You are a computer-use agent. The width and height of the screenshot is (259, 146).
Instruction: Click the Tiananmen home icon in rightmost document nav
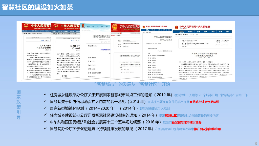(x=182, y=32)
